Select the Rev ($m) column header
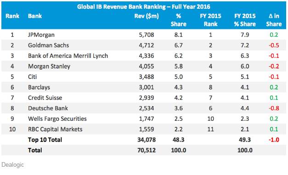The width and height of the screenshot is (288, 175). point(147,16)
